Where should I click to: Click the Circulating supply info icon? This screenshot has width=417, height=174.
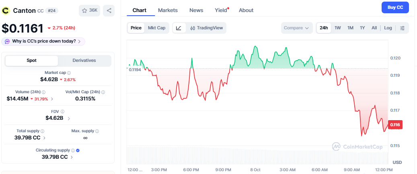[73, 150]
